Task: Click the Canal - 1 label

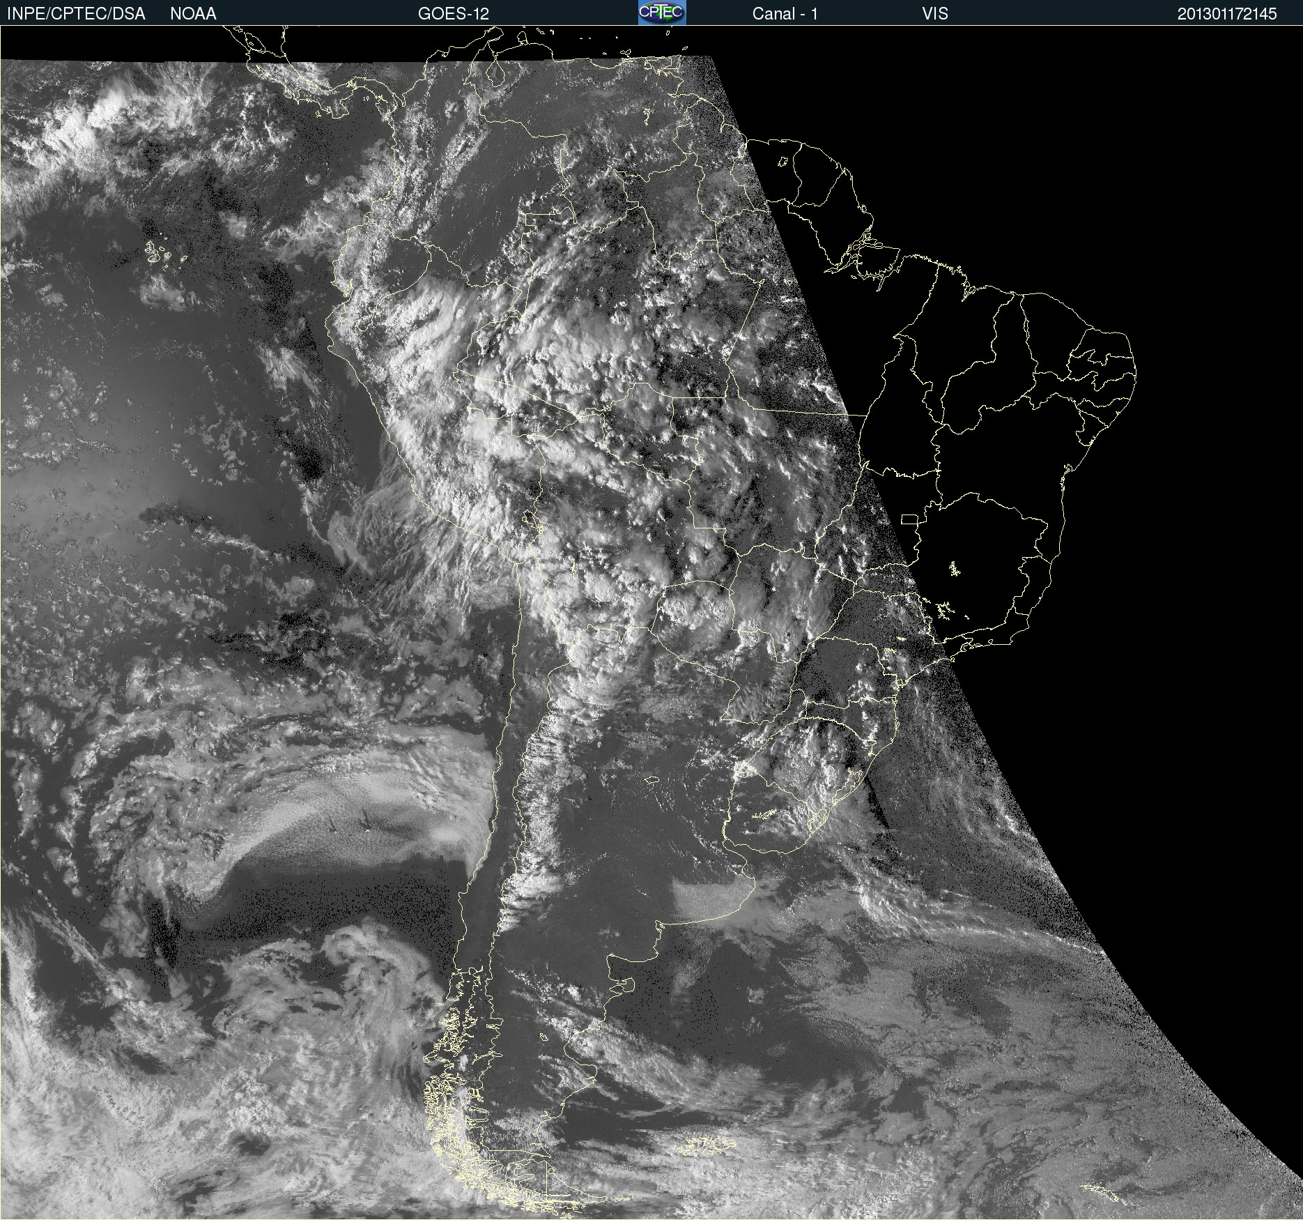Action: 785,14
